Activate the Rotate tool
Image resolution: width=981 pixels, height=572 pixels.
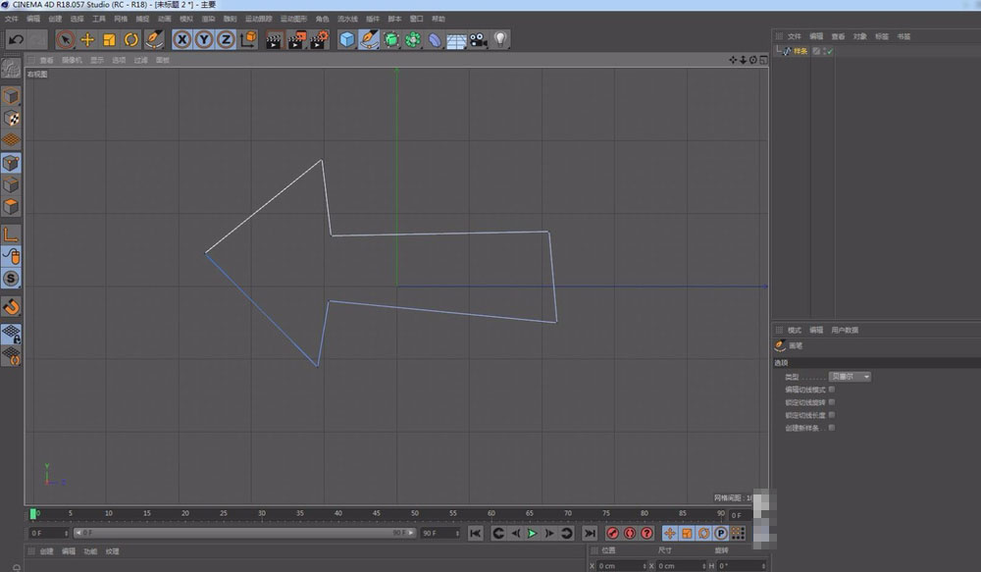pyautogui.click(x=130, y=39)
